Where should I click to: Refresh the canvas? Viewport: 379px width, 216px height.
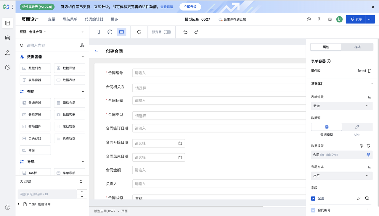tap(139, 32)
